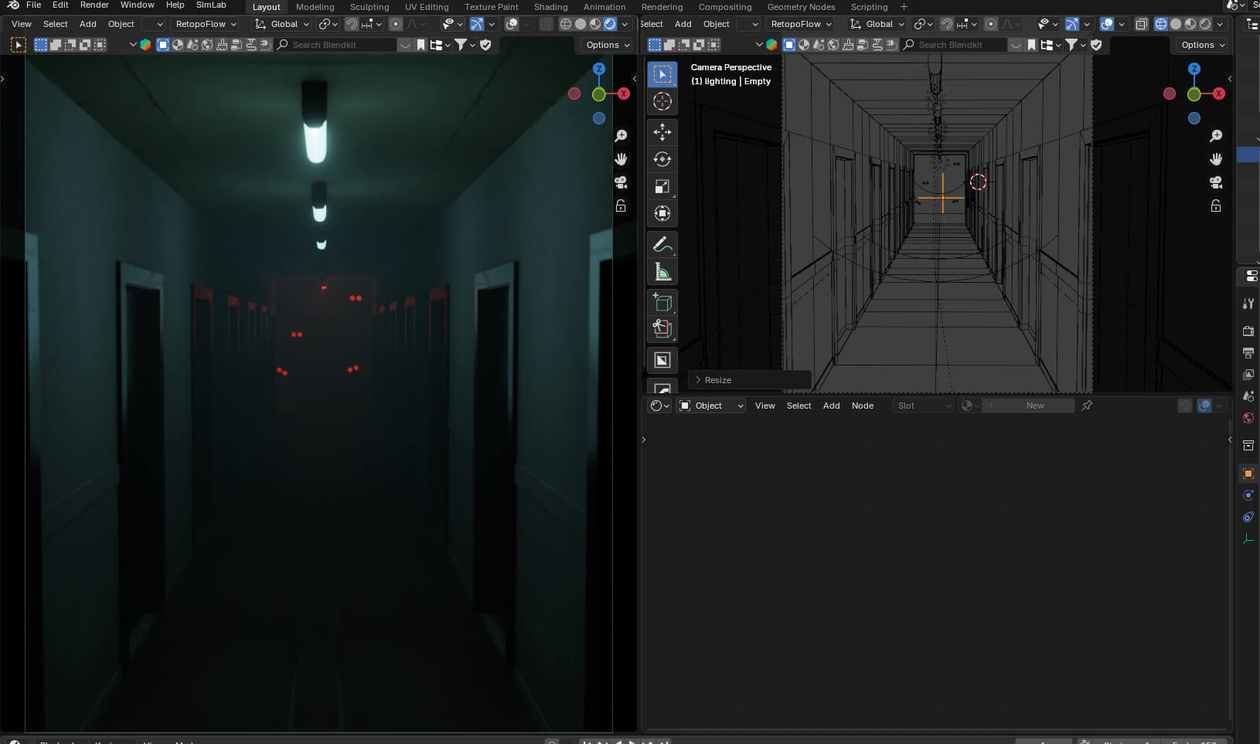Screen dimensions: 1260x744
Task: Open the Global transform orientation dropdown in the left viewport
Action: [283, 24]
